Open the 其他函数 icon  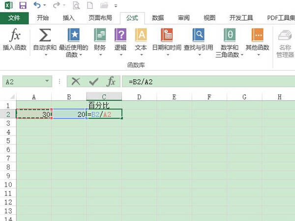[257, 35]
